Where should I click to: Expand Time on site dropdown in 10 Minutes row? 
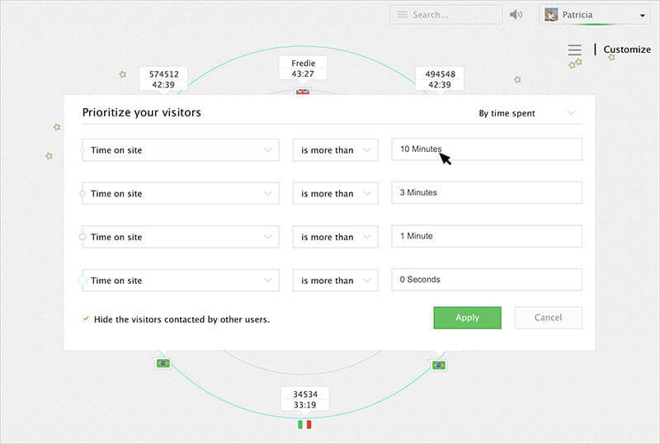click(x=181, y=150)
